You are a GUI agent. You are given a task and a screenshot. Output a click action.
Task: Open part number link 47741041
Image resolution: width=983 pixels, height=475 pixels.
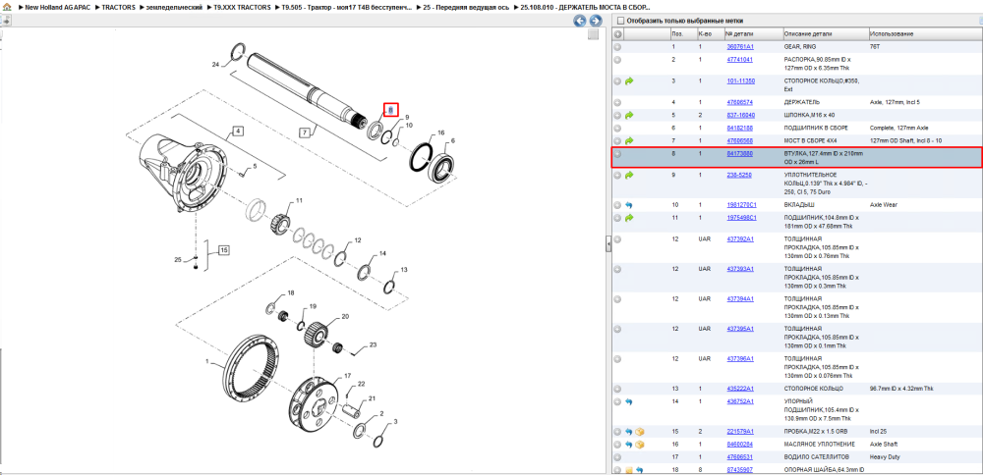(x=740, y=60)
